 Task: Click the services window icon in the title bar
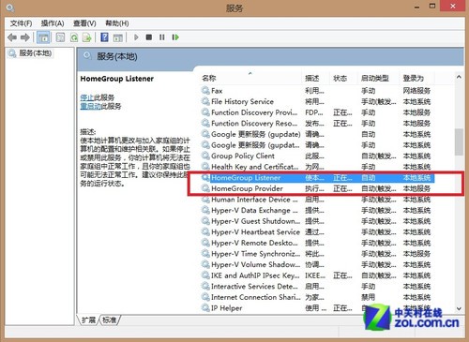point(10,7)
